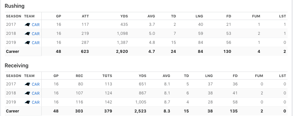Viewport: 293px width, 116px height.
Task: Select 1,005 receiving yards cell for 2019
Action: pyautogui.click(x=141, y=102)
